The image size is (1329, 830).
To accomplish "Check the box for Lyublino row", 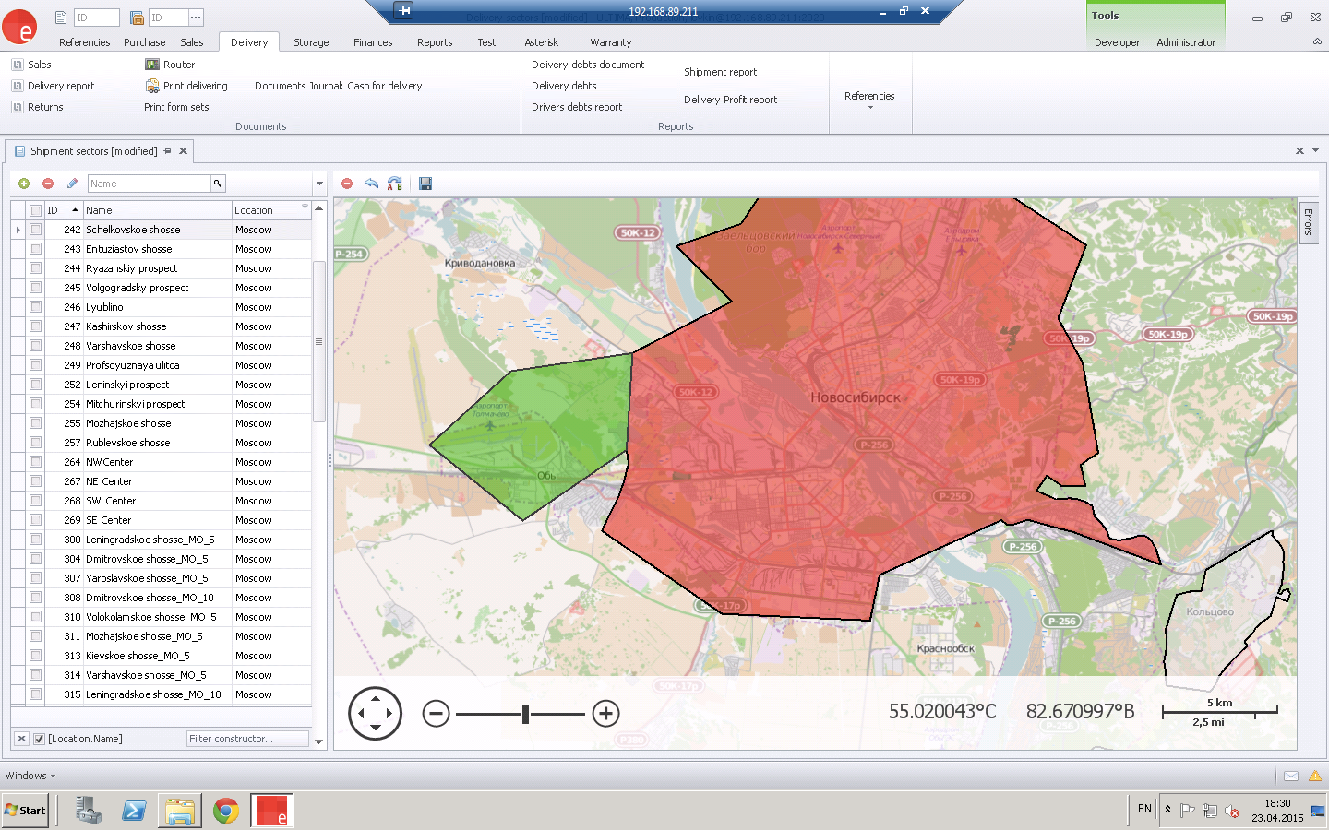I will 35,307.
